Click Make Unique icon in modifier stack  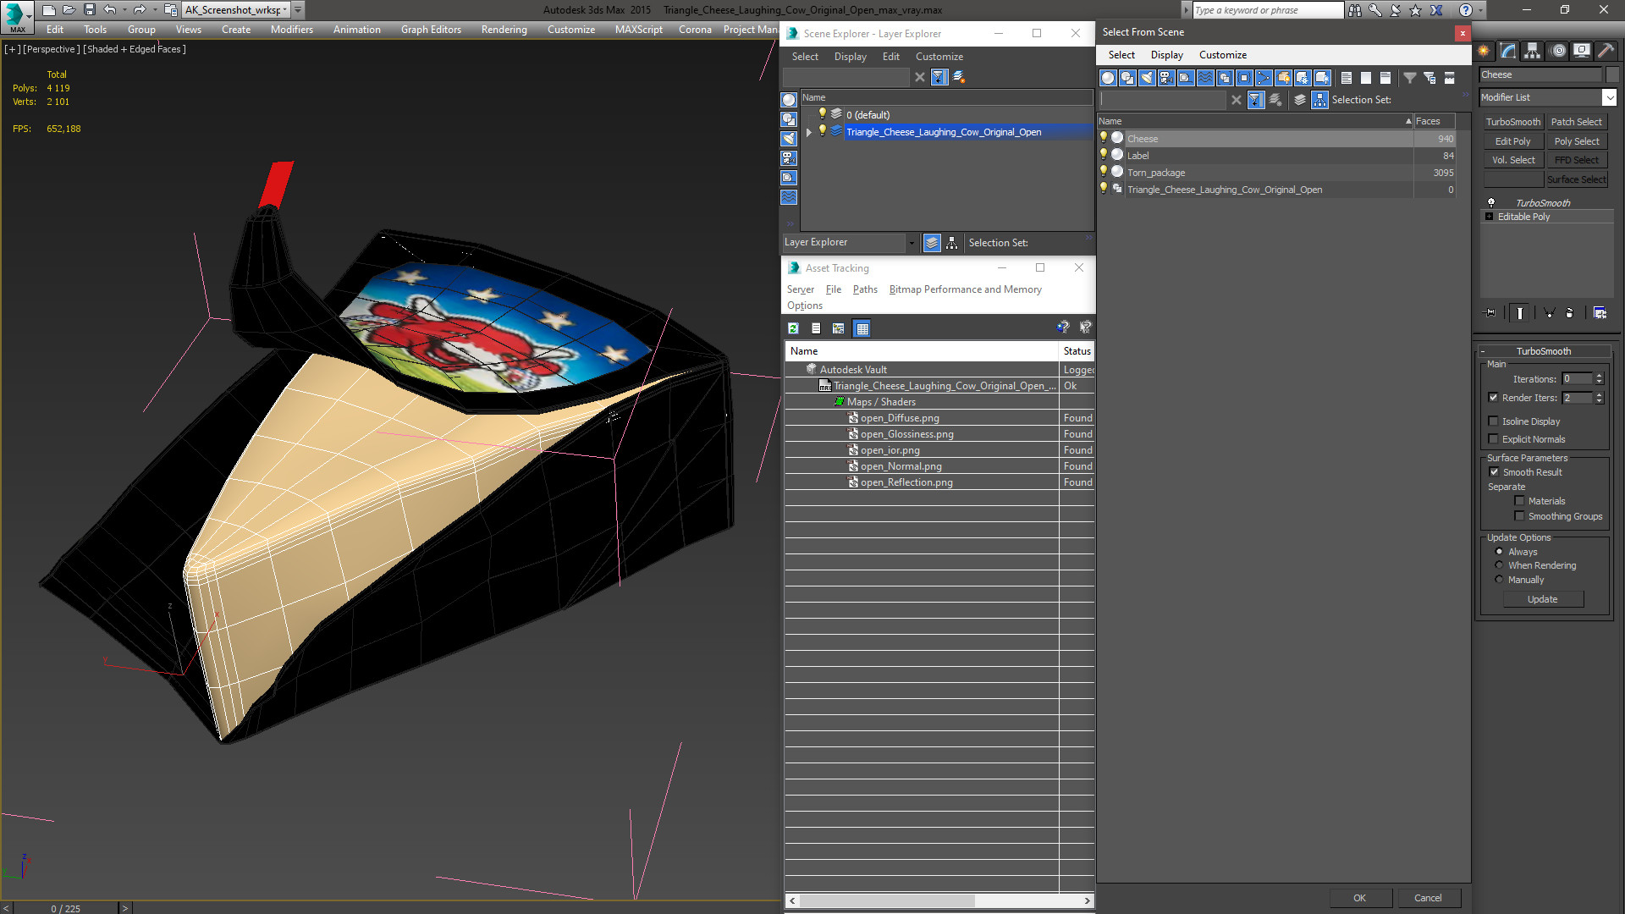[1550, 313]
